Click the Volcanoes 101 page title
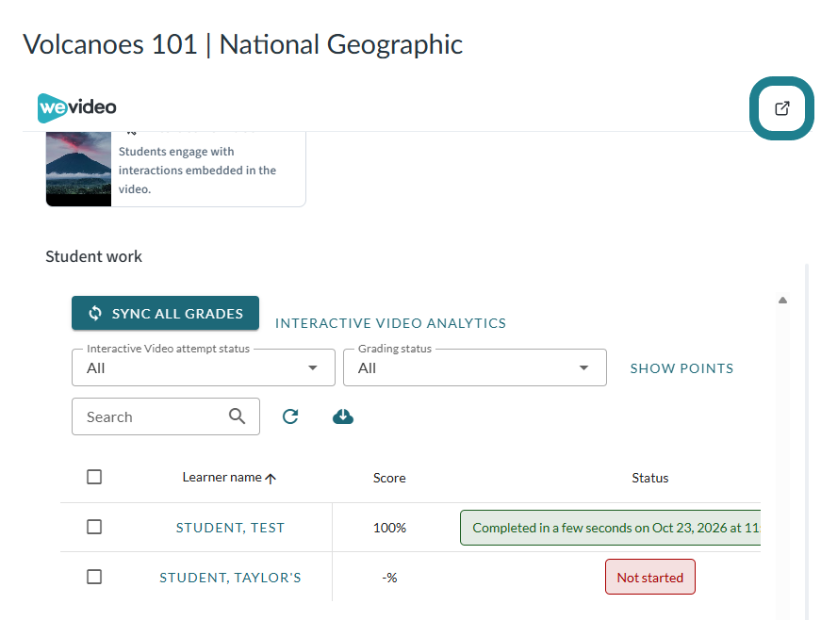 point(243,44)
